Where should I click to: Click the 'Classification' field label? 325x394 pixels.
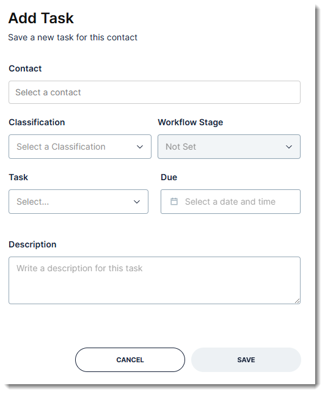pos(37,122)
